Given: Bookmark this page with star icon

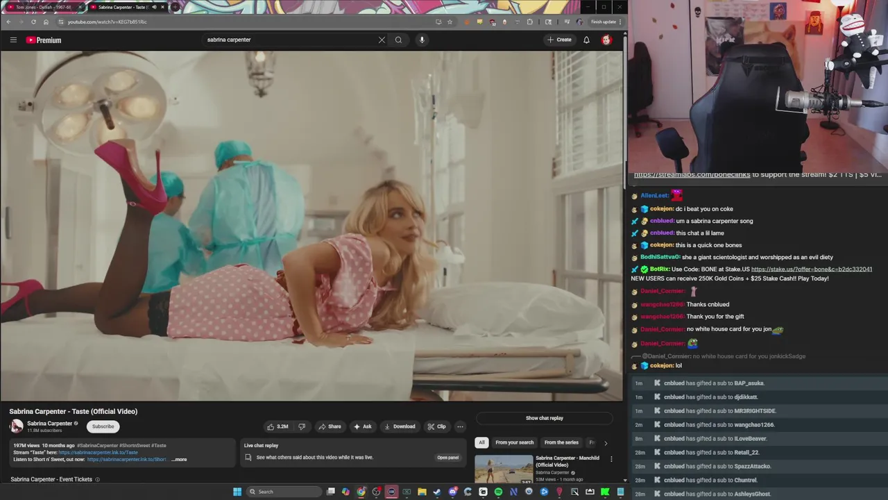Looking at the screenshot, I should pyautogui.click(x=450, y=22).
